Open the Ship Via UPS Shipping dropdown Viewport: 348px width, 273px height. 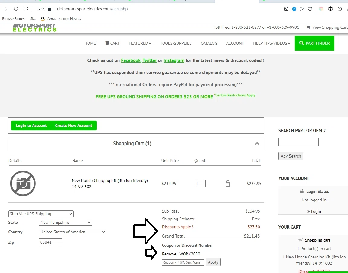click(41, 214)
